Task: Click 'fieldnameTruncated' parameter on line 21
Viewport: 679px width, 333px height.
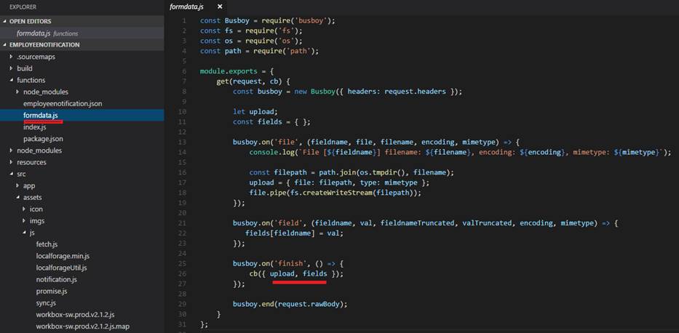Action: click(x=416, y=223)
